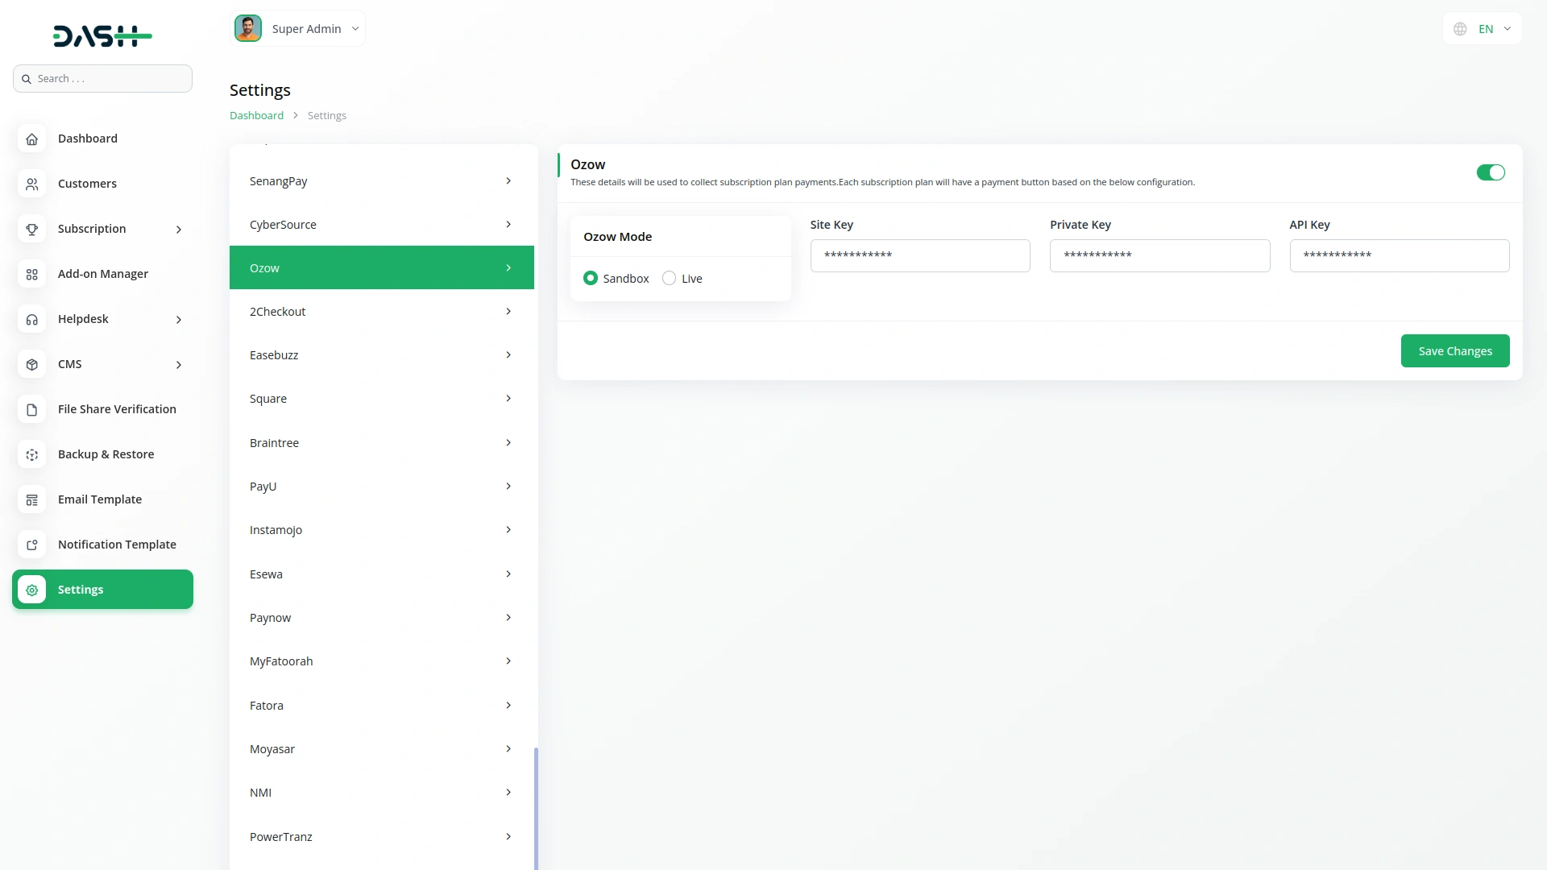Screen dimensions: 1547x870
Task: Open the Braintree settings section
Action: point(381,443)
